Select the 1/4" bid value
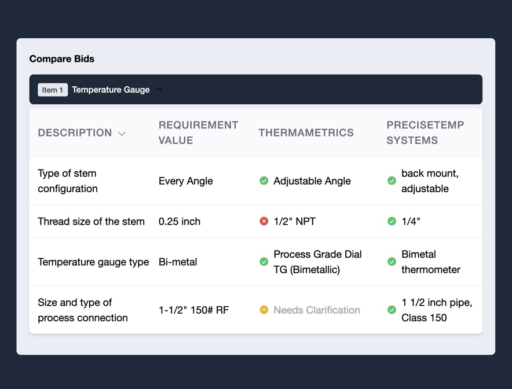The height and width of the screenshot is (389, 512). 411,222
